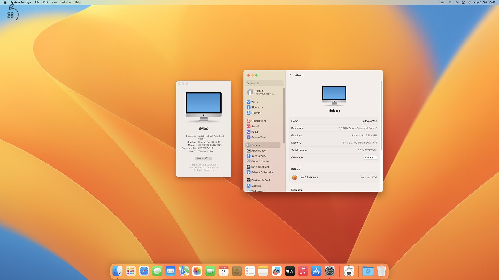The width and height of the screenshot is (499, 280).
Task: Click the date and time in menu bar
Action: (485, 2)
